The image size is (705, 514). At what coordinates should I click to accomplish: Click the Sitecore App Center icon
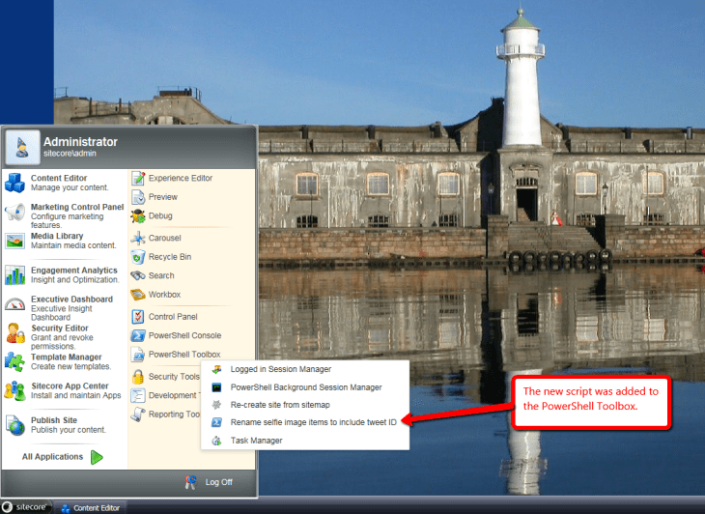coord(14,390)
